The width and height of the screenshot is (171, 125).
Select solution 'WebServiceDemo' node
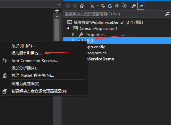108,22
